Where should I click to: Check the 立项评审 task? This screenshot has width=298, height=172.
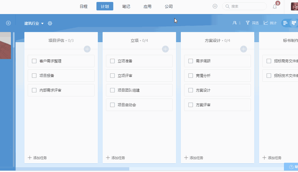pyautogui.click(x=112, y=75)
